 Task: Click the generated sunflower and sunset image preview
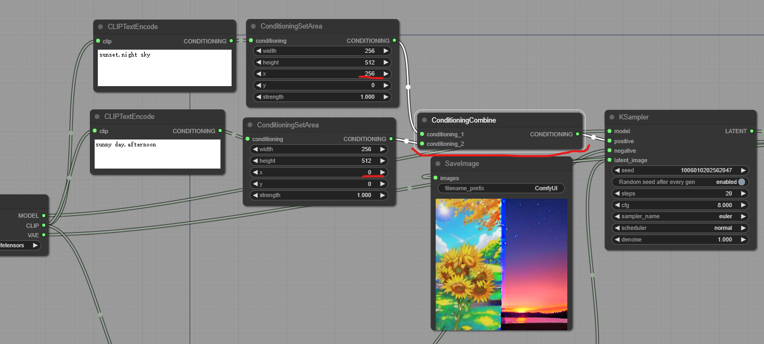point(501,264)
